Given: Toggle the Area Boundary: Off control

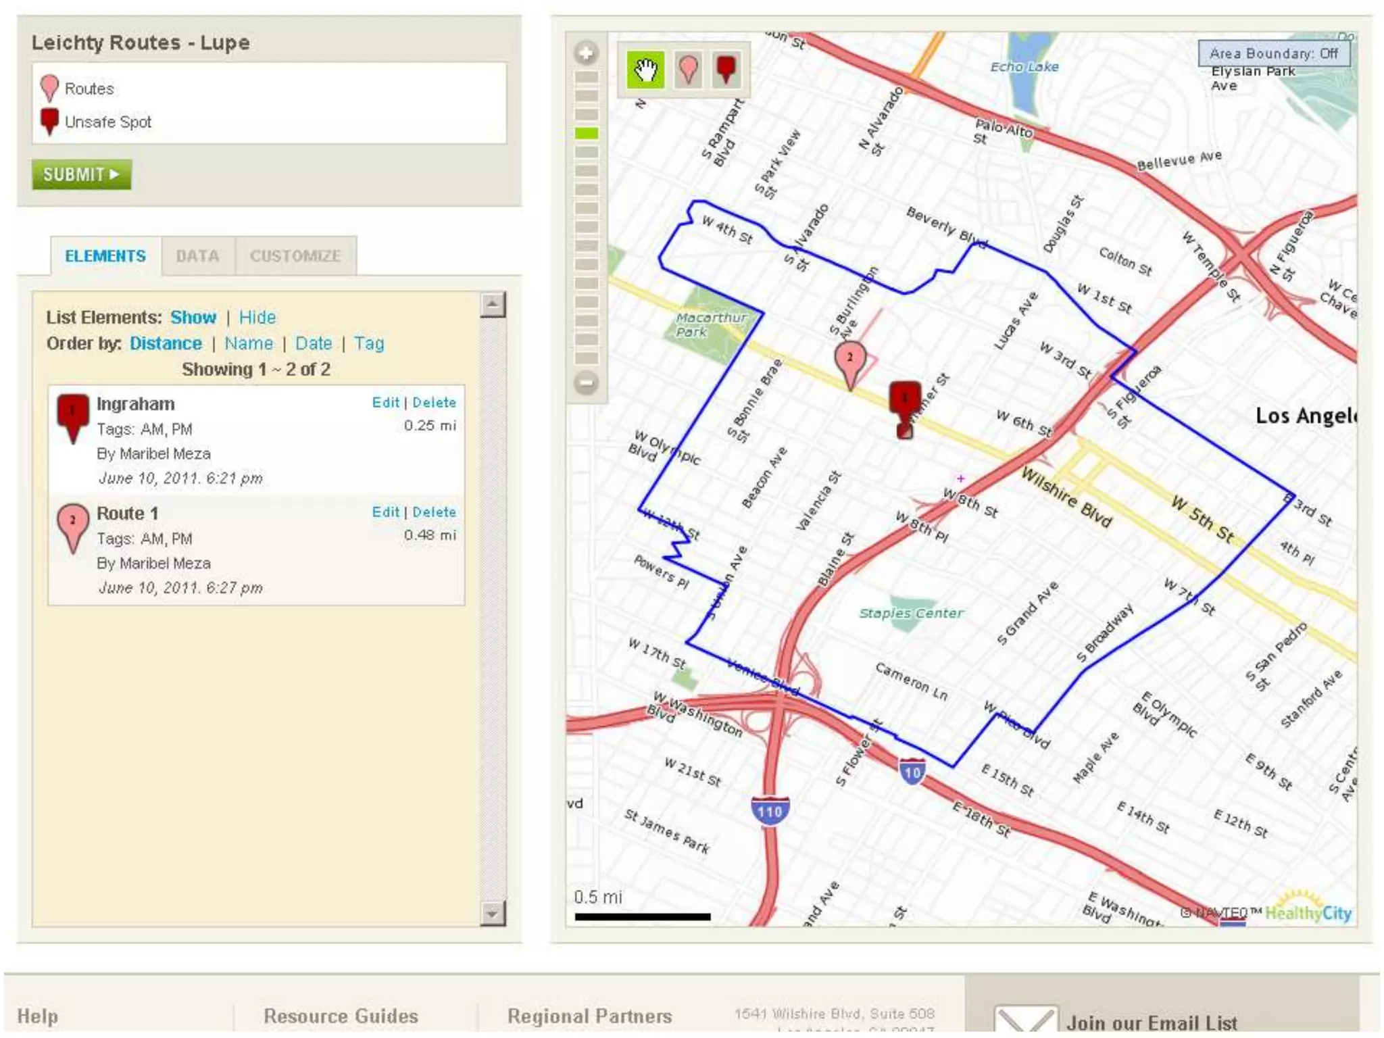Looking at the screenshot, I should [1273, 53].
